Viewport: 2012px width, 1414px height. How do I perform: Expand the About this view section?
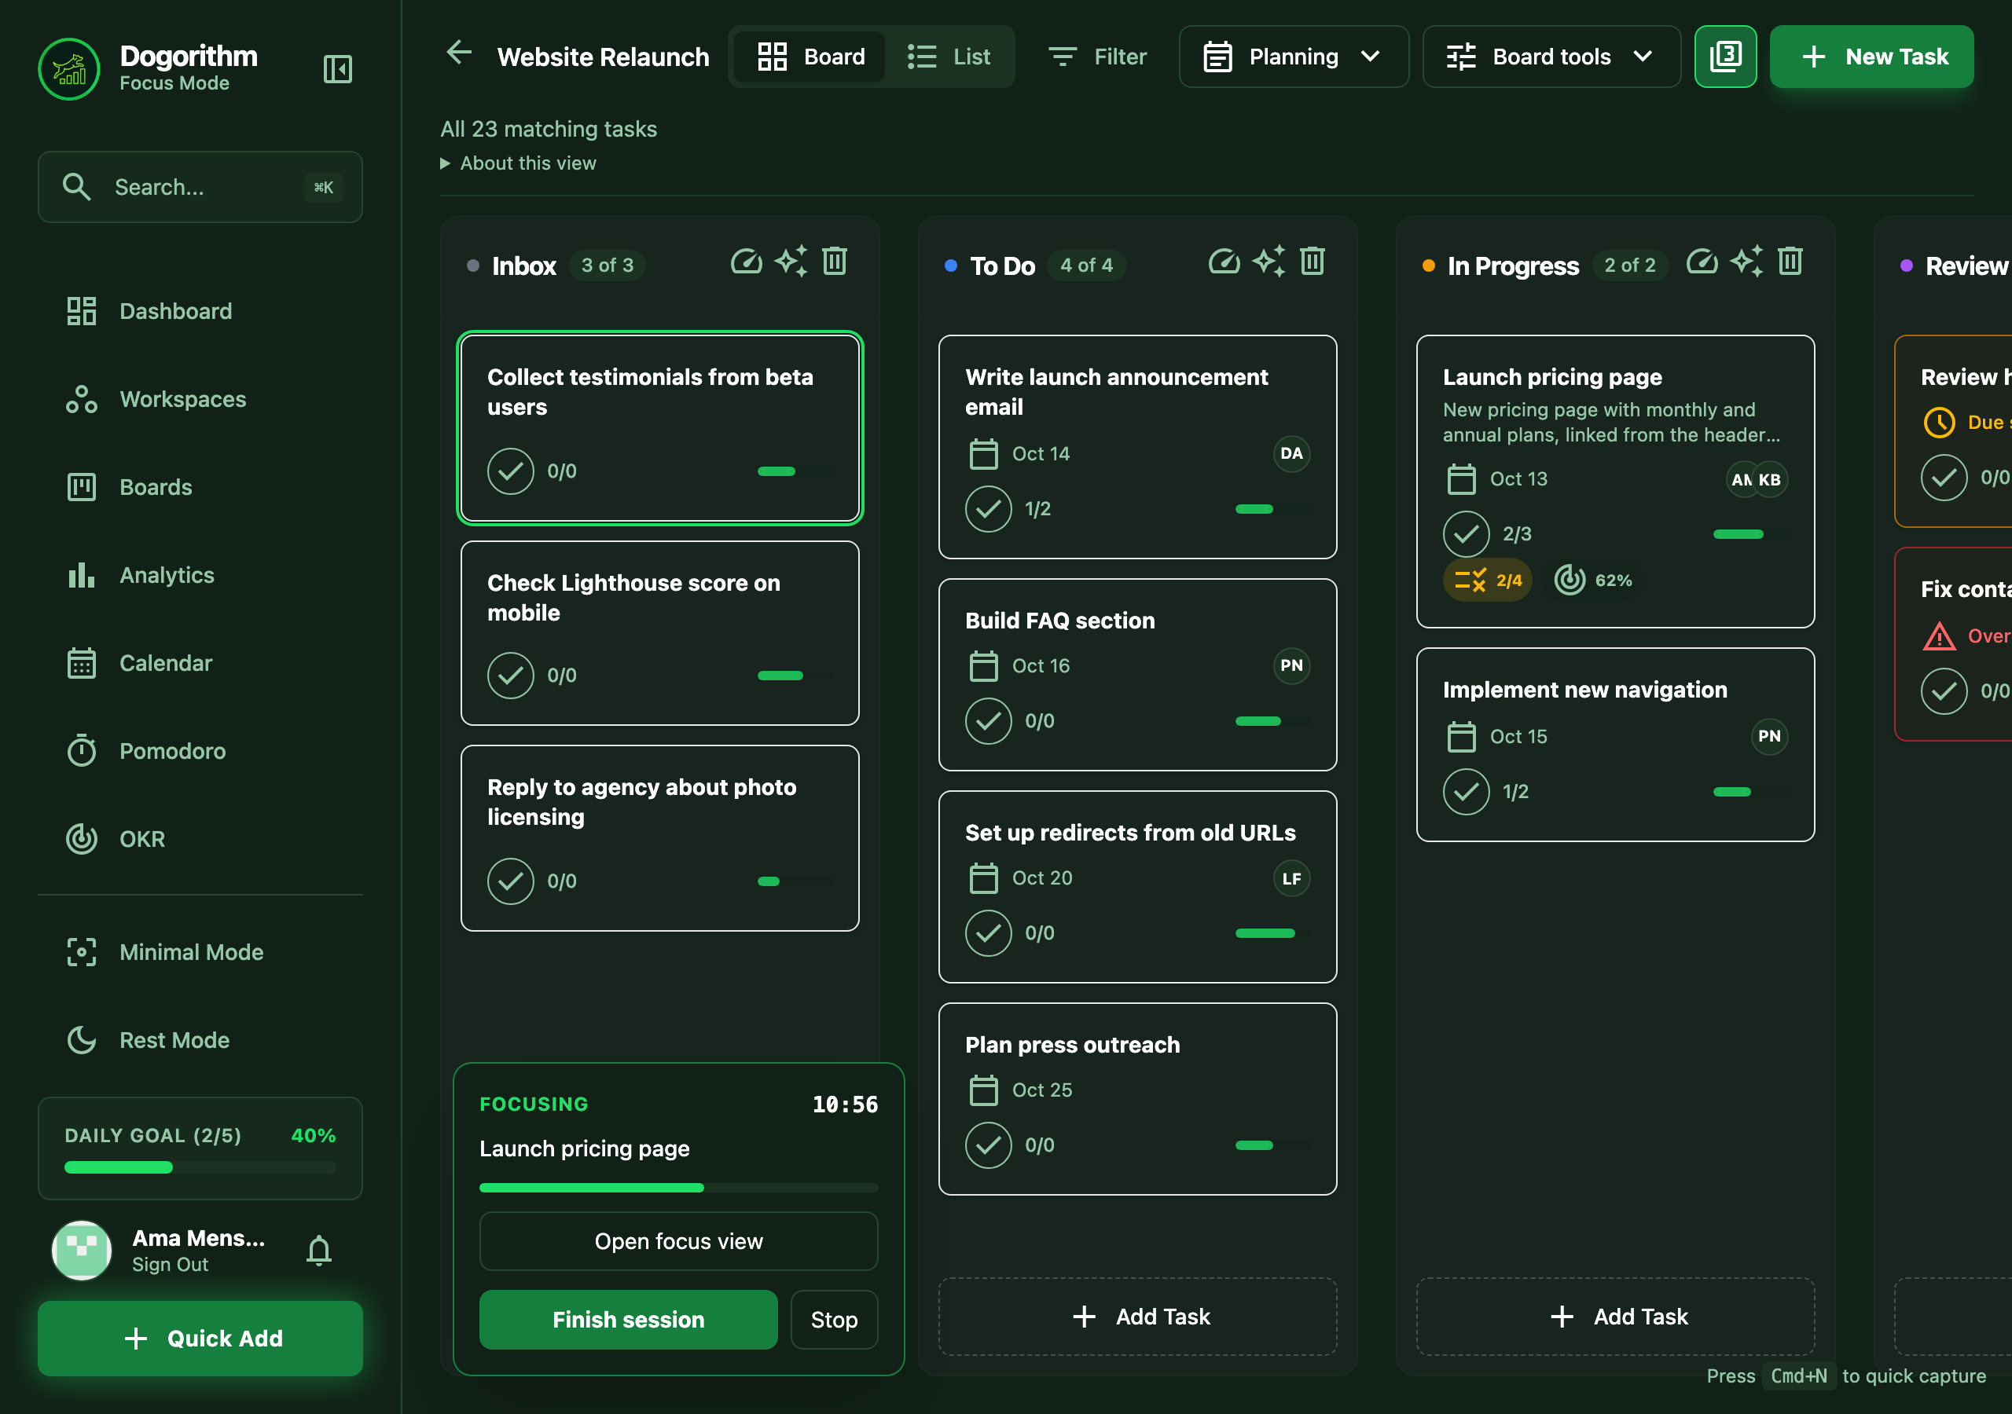(518, 163)
